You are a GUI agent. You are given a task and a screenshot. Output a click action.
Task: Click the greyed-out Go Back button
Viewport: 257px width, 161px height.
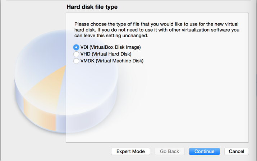pyautogui.click(x=169, y=151)
